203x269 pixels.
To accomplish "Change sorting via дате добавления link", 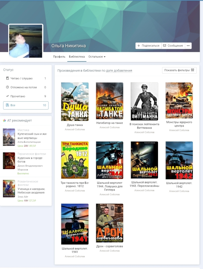I will click(x=119, y=71).
